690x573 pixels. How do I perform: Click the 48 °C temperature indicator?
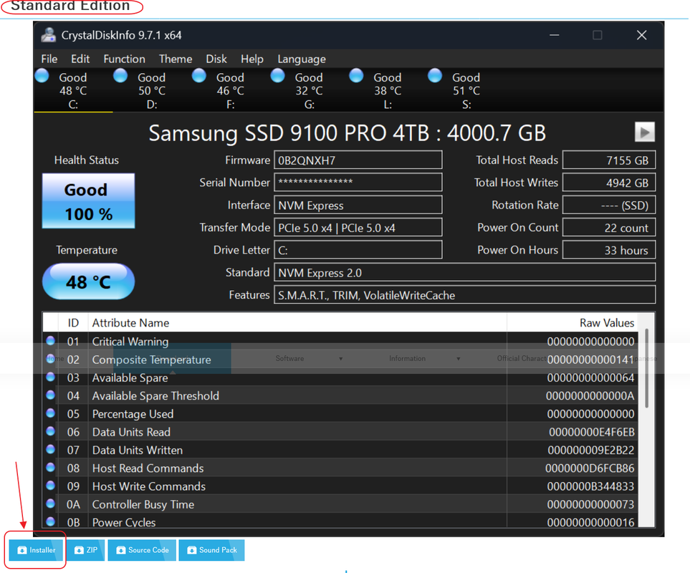point(88,281)
